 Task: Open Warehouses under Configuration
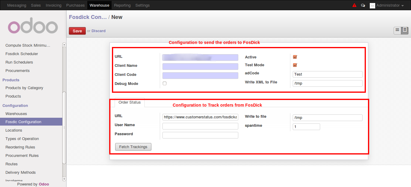point(16,114)
